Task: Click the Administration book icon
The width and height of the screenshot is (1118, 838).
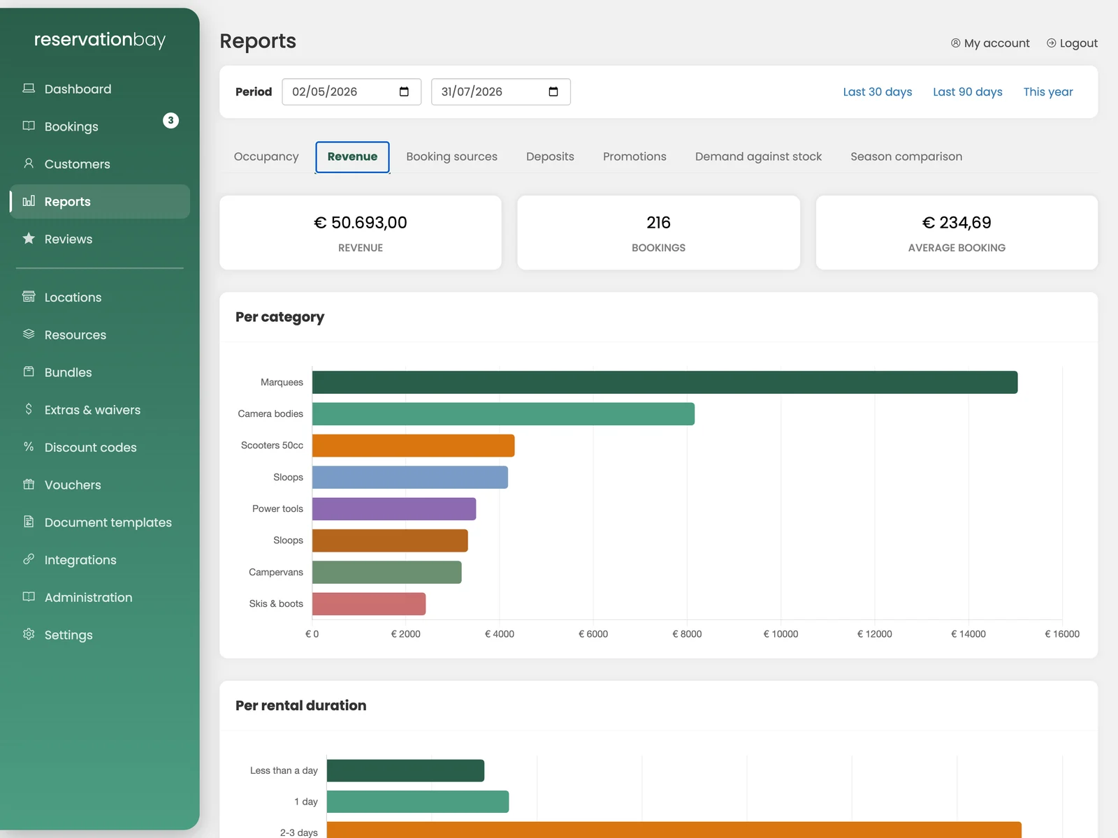Action: [29, 596]
